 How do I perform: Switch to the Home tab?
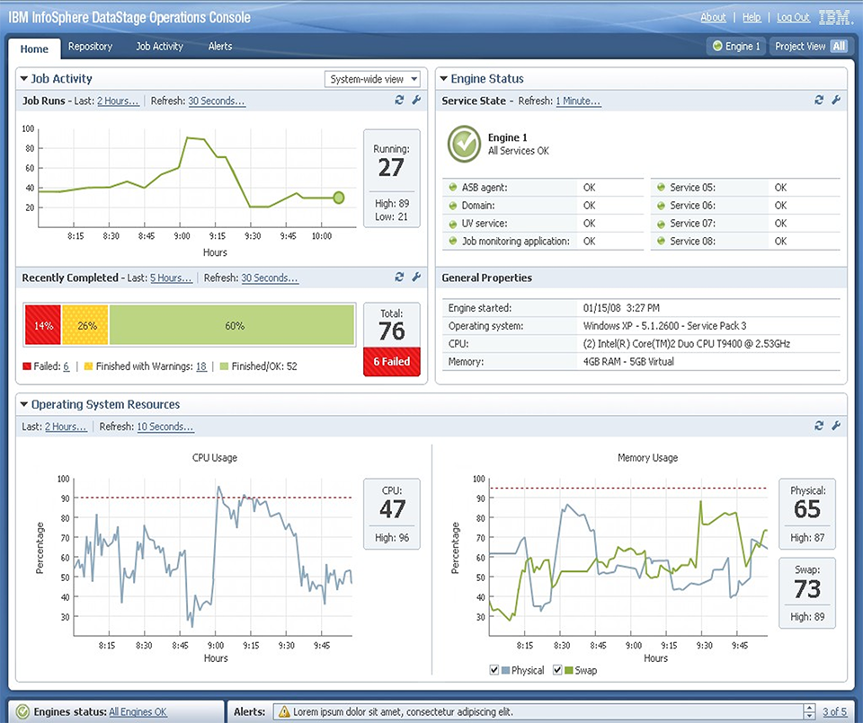[34, 48]
